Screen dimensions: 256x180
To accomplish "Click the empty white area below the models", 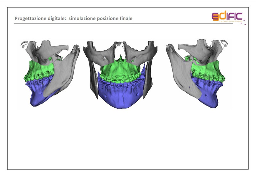I will coord(128,141).
